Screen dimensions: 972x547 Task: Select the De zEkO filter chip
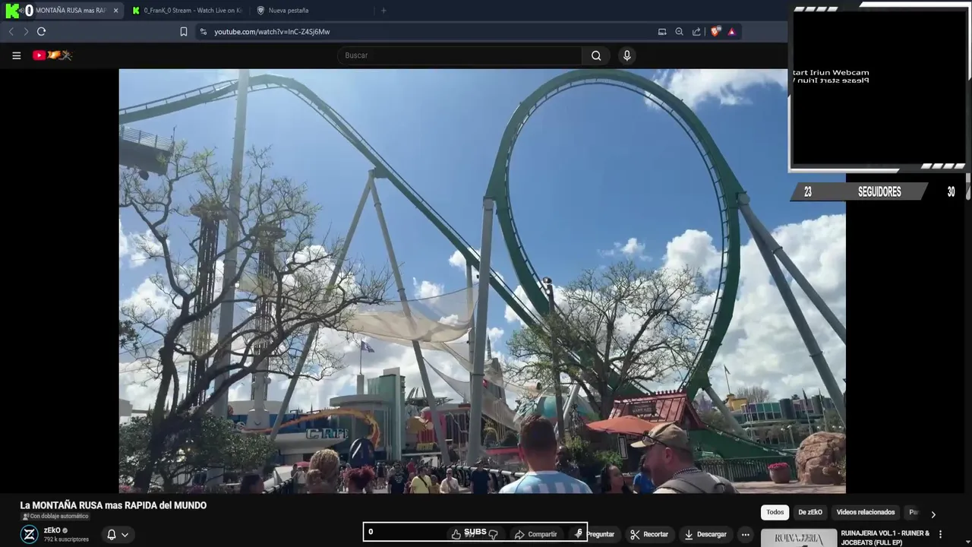coord(810,512)
